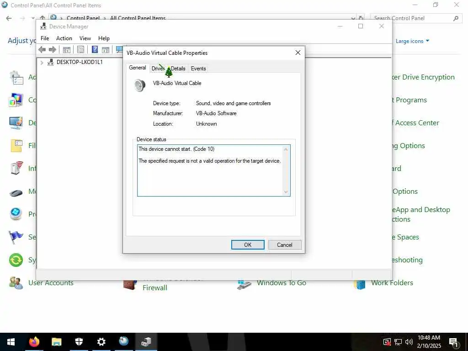Open the Mouse icon in Control Panel
The width and height of the screenshot is (468, 351).
[16, 193]
